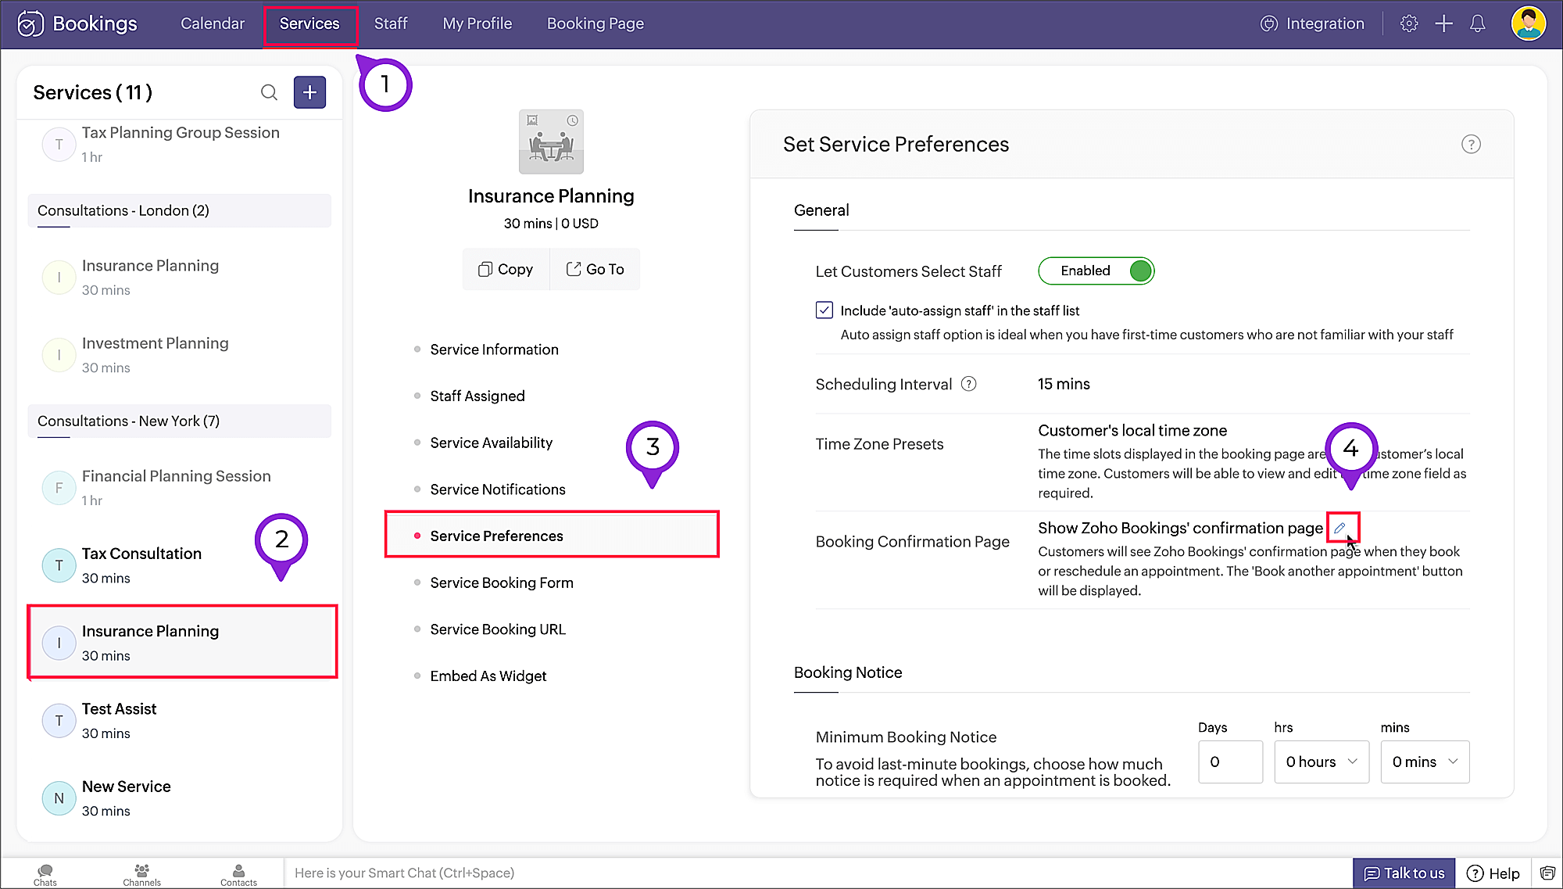Open the Talk to us chat button

[x=1404, y=873]
